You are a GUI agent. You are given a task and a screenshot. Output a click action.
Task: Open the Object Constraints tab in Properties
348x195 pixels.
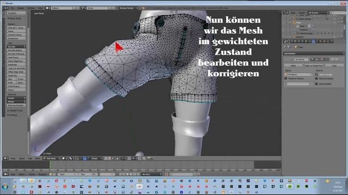click(x=309, y=41)
